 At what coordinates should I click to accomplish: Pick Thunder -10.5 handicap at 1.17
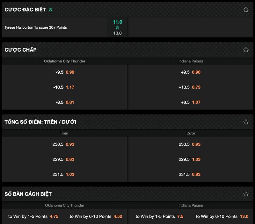coord(65,87)
